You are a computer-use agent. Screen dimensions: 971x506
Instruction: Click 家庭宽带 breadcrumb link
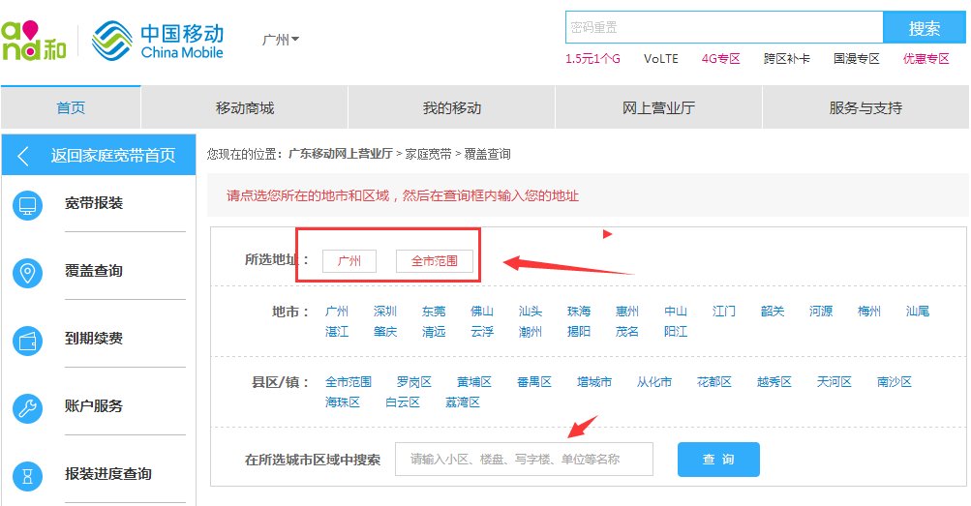(429, 154)
